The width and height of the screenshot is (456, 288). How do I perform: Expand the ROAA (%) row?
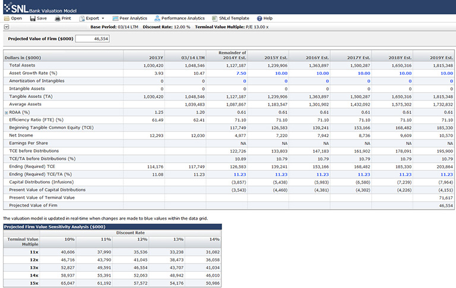7,112
